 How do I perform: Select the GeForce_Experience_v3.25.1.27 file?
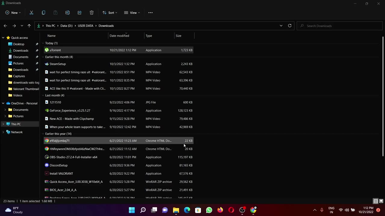coord(119,110)
